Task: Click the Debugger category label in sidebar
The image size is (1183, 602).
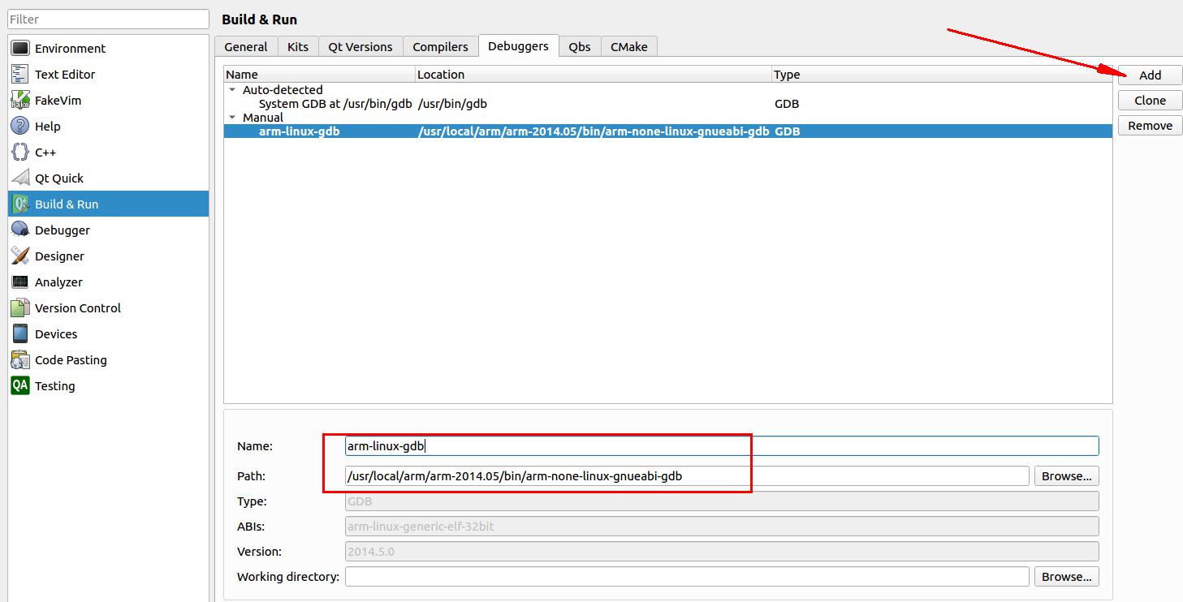Action: tap(63, 230)
